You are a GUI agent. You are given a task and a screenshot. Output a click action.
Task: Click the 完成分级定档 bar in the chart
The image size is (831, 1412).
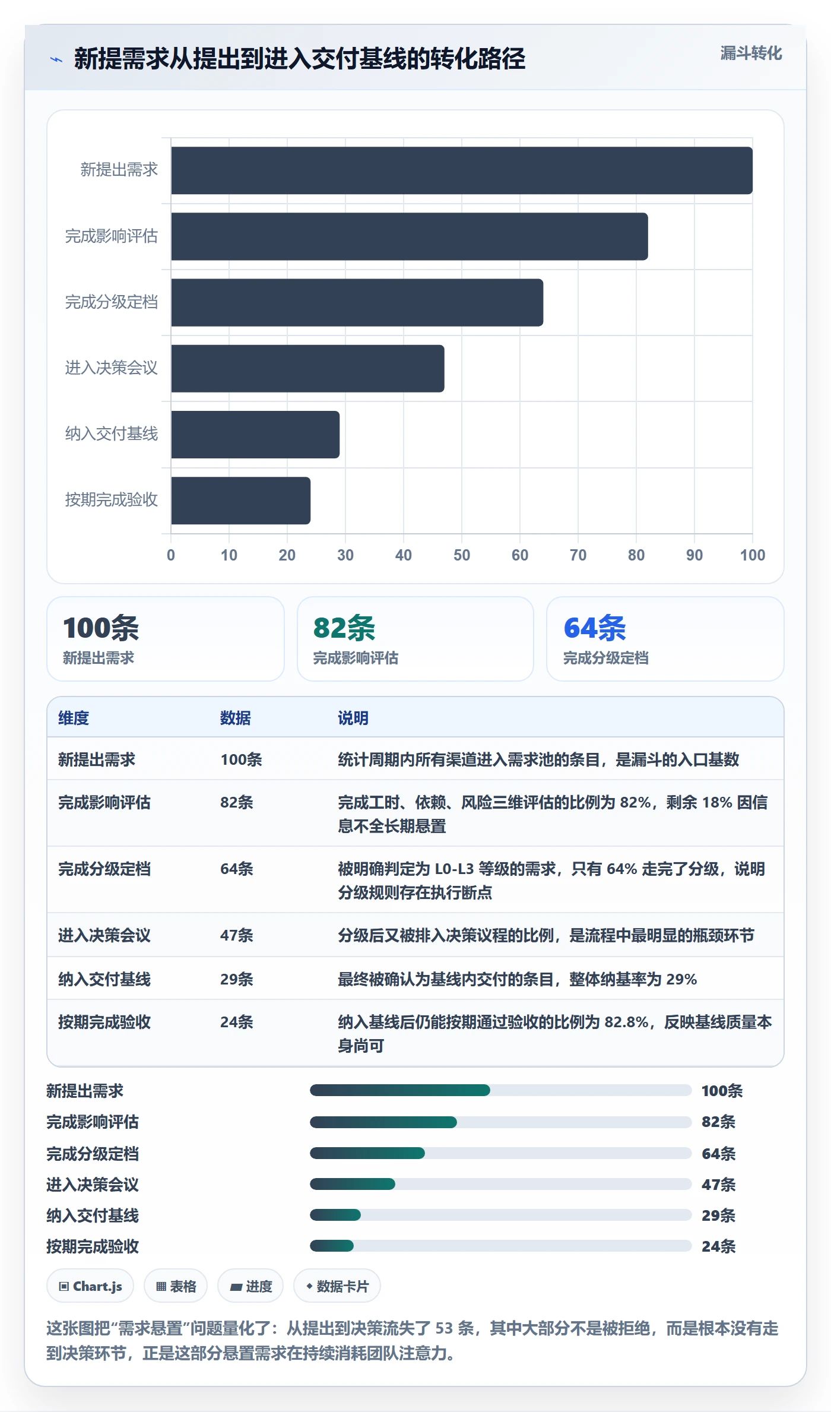357,302
